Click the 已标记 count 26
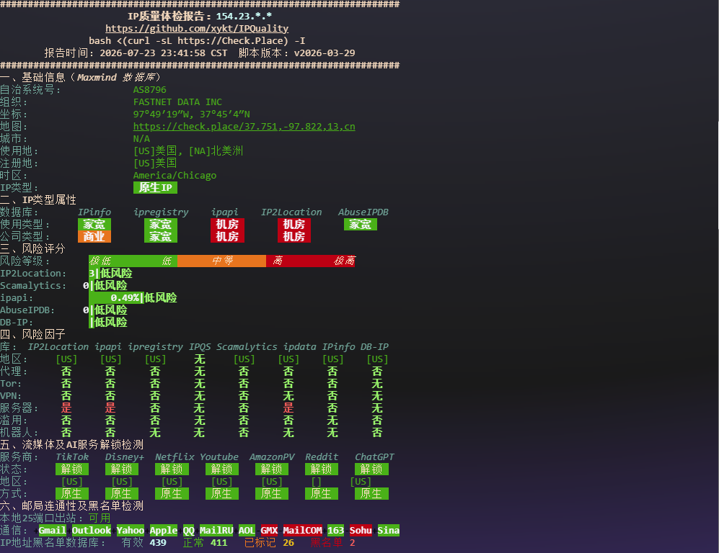 [288, 543]
